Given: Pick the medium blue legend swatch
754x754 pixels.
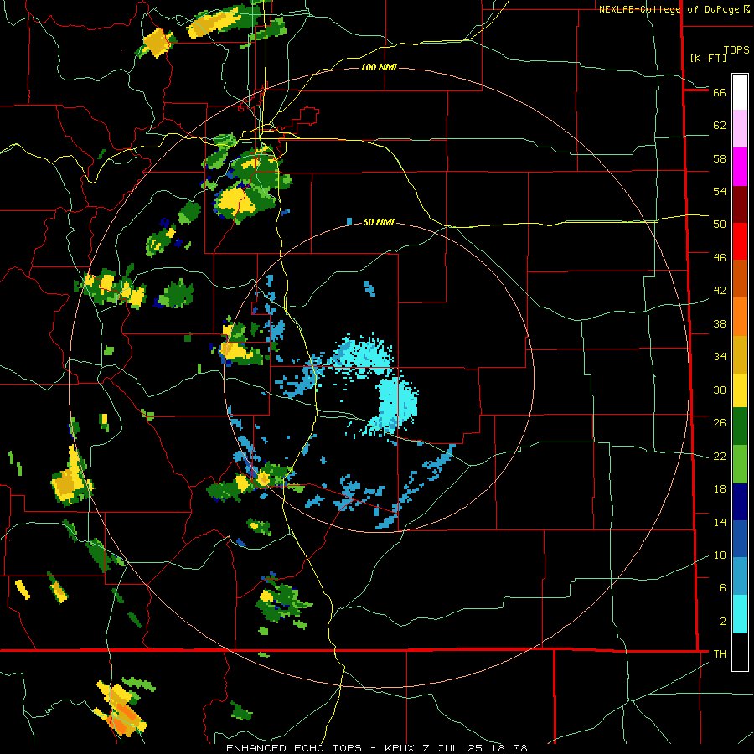Looking at the screenshot, I should [740, 539].
